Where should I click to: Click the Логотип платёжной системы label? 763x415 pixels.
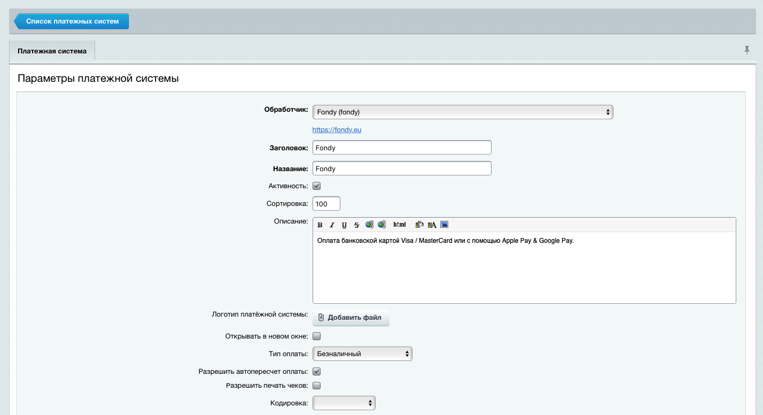260,314
